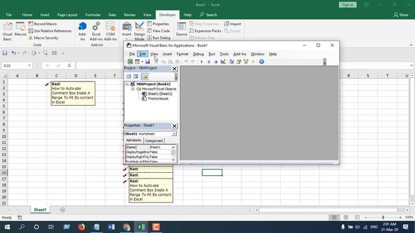Open Macro Security settings
The image size is (415, 233).
(43, 38)
